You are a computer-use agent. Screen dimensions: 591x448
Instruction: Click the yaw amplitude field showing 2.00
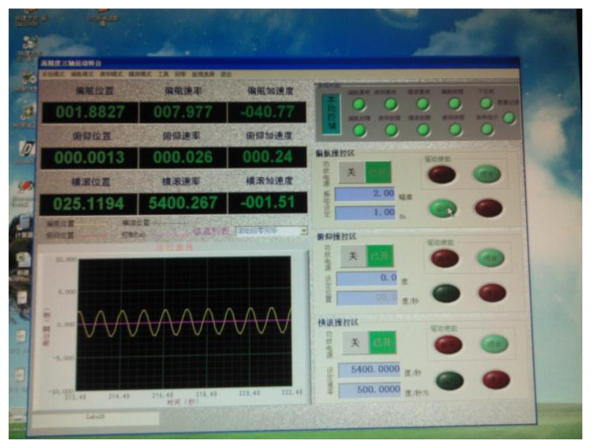coord(365,194)
